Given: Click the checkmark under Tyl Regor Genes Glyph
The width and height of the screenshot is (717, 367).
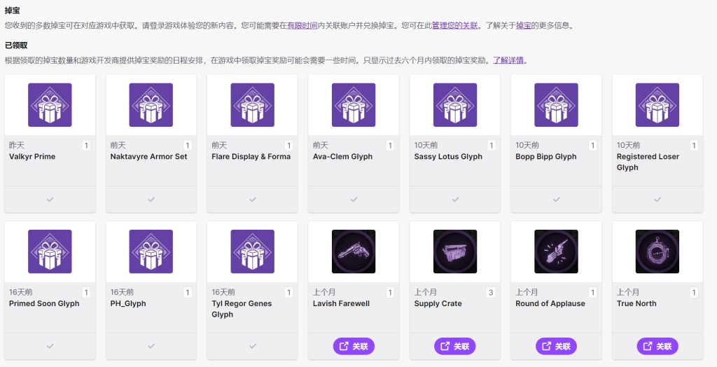Looking at the screenshot, I should 252,347.
